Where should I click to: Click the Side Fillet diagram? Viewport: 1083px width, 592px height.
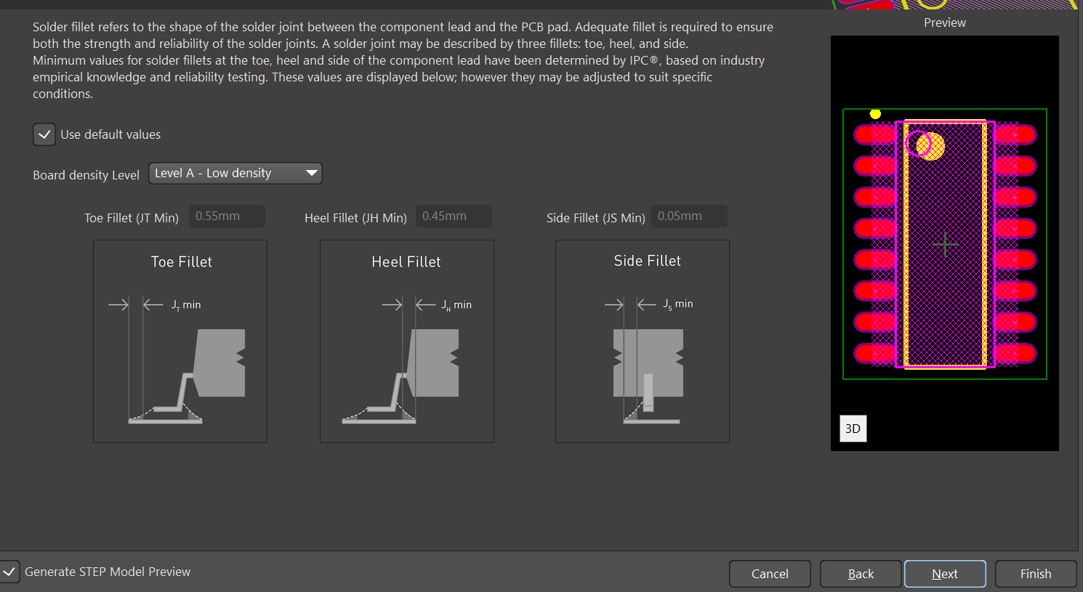[643, 341]
